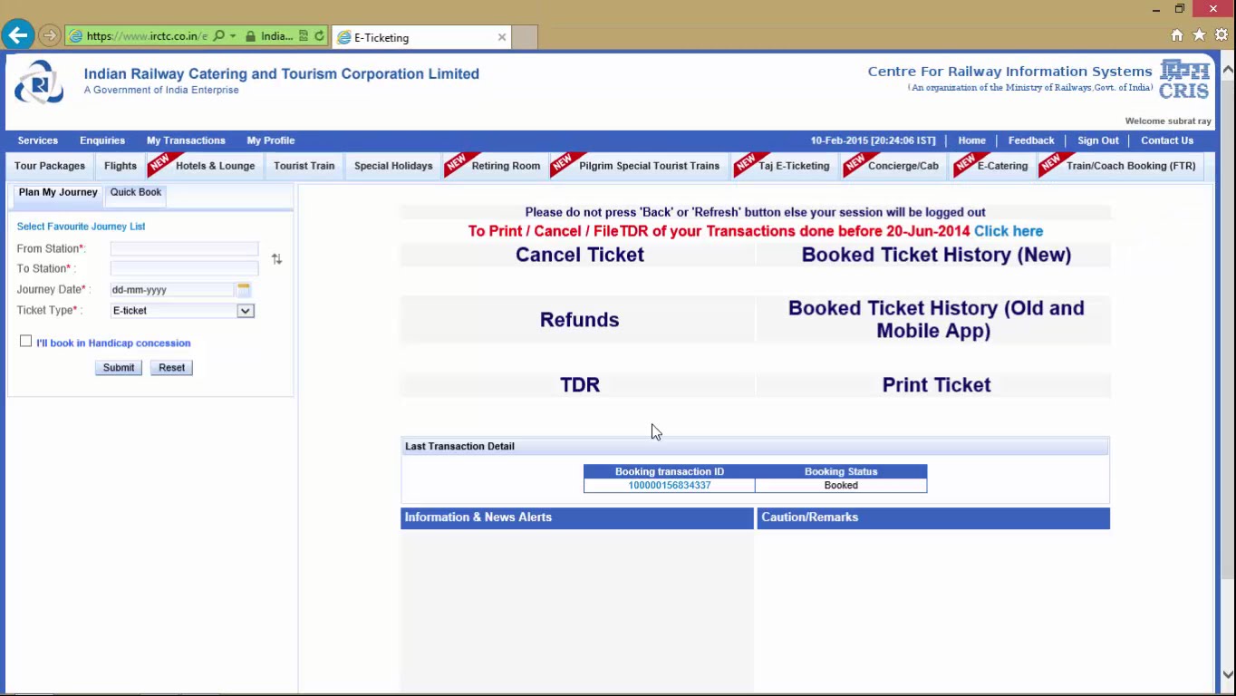Click the Journey Date field
The width and height of the screenshot is (1236, 696).
tap(172, 290)
